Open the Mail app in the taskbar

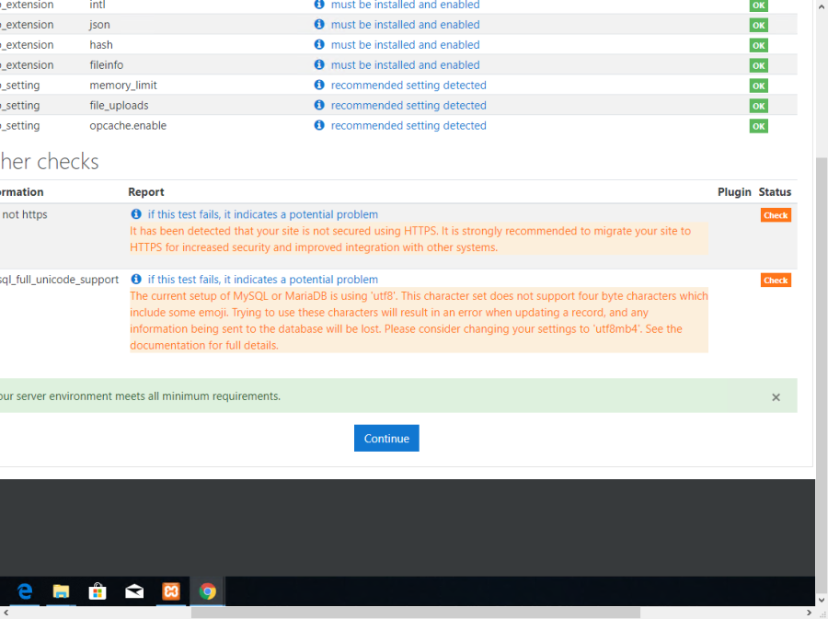[134, 591]
